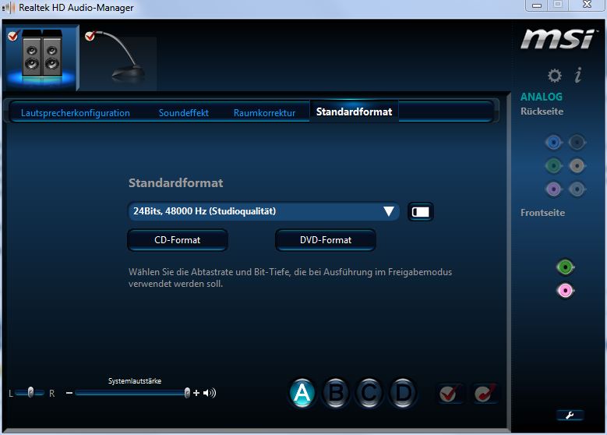Open the 24Bits, 48000 Hz format dropdown
Screen dimensions: 607x435
[263, 211]
